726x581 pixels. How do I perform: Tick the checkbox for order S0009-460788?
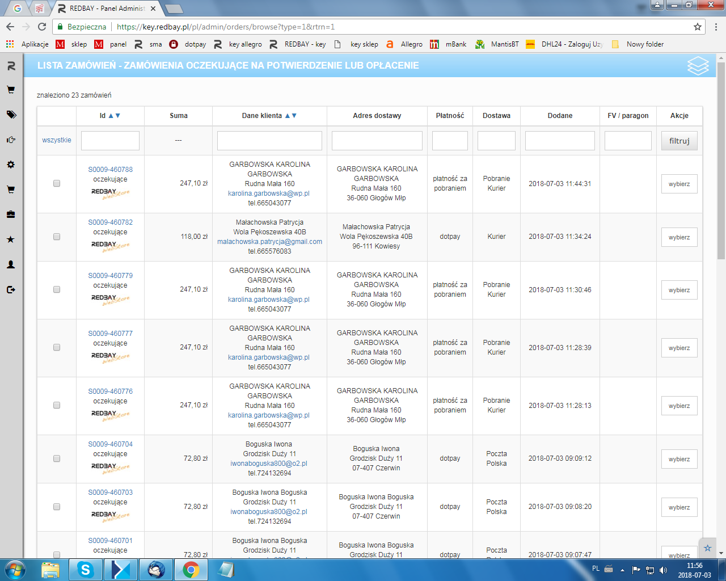(x=57, y=183)
